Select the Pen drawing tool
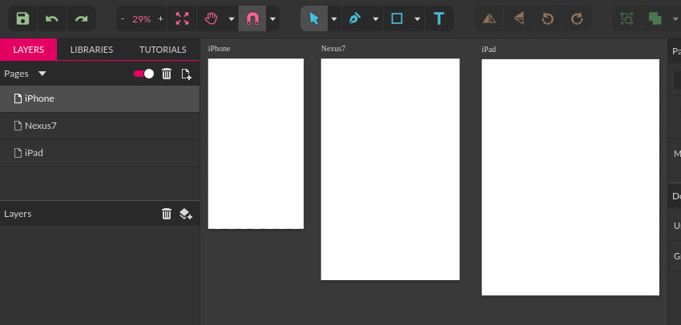 pyautogui.click(x=355, y=18)
